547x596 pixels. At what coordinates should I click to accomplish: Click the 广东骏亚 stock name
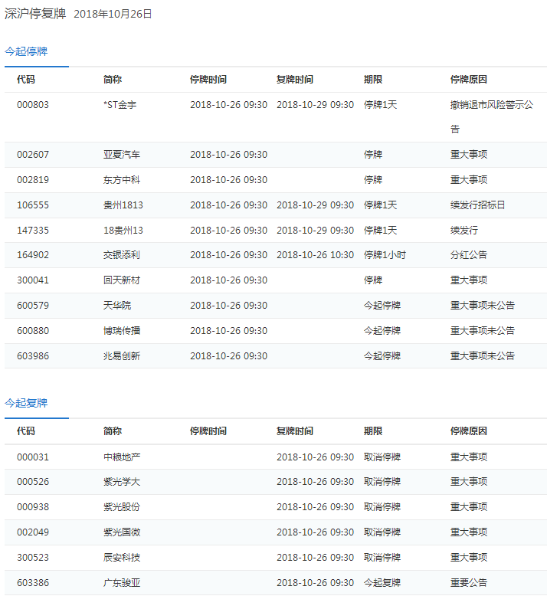pyautogui.click(x=122, y=583)
